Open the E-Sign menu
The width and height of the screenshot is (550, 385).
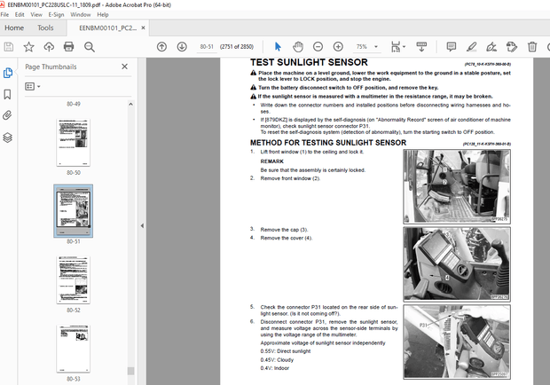coord(56,15)
